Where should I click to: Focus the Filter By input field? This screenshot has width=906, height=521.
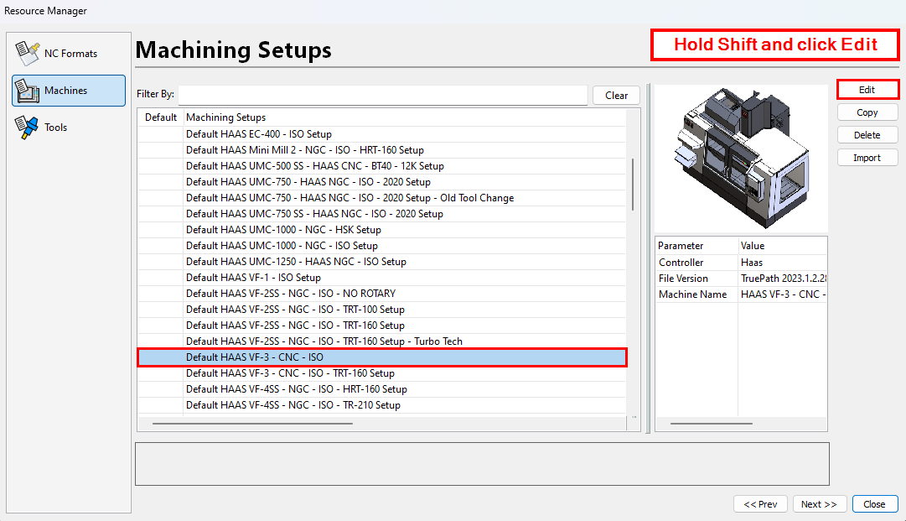[x=382, y=95]
